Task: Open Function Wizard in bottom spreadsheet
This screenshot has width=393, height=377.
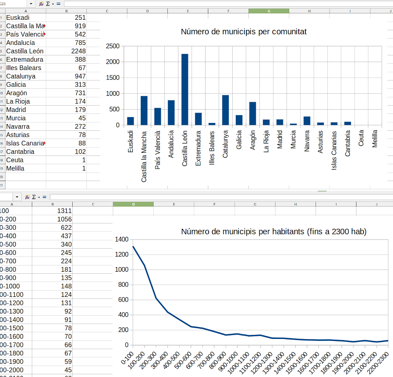Action: click(x=27, y=197)
